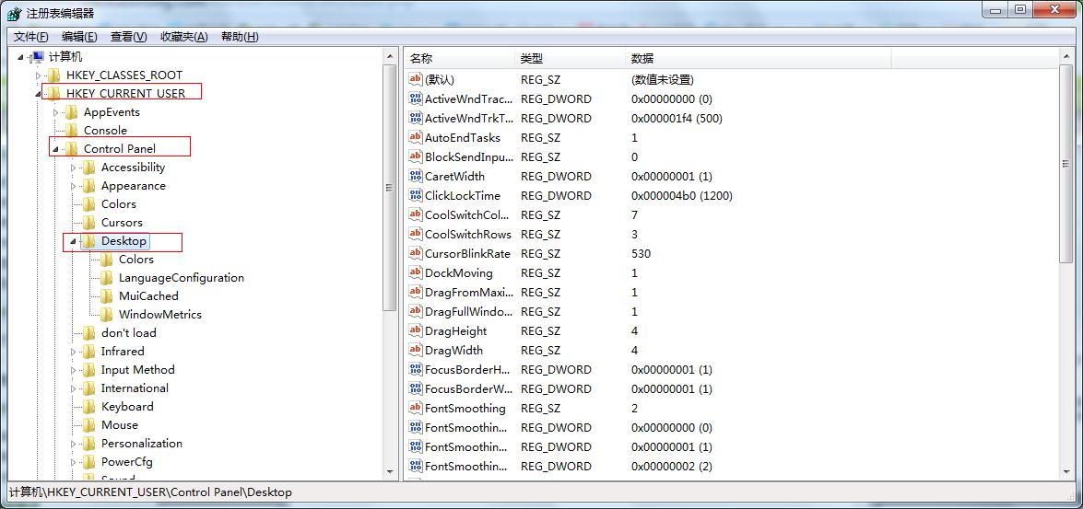Open the 收藏夹(A) menu
The width and height of the screenshot is (1083, 509).
[x=183, y=37]
